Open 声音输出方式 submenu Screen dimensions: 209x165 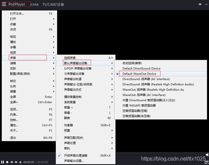click(85, 90)
